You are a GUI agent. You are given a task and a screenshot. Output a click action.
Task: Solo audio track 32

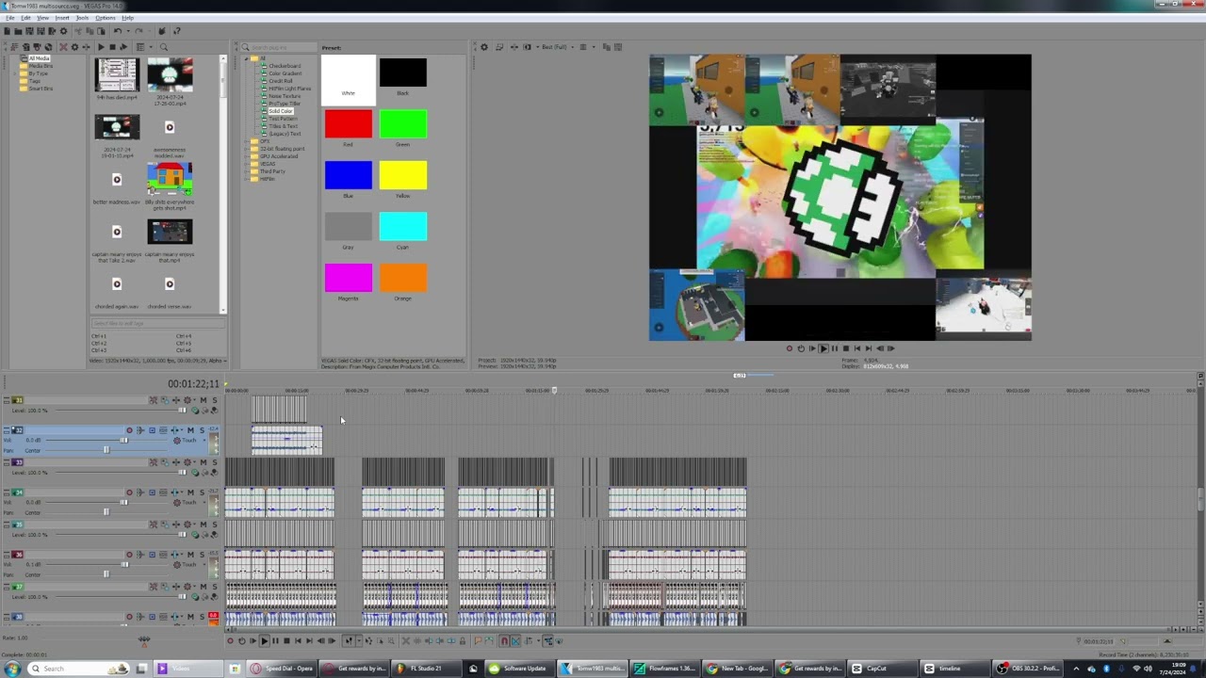tap(201, 430)
